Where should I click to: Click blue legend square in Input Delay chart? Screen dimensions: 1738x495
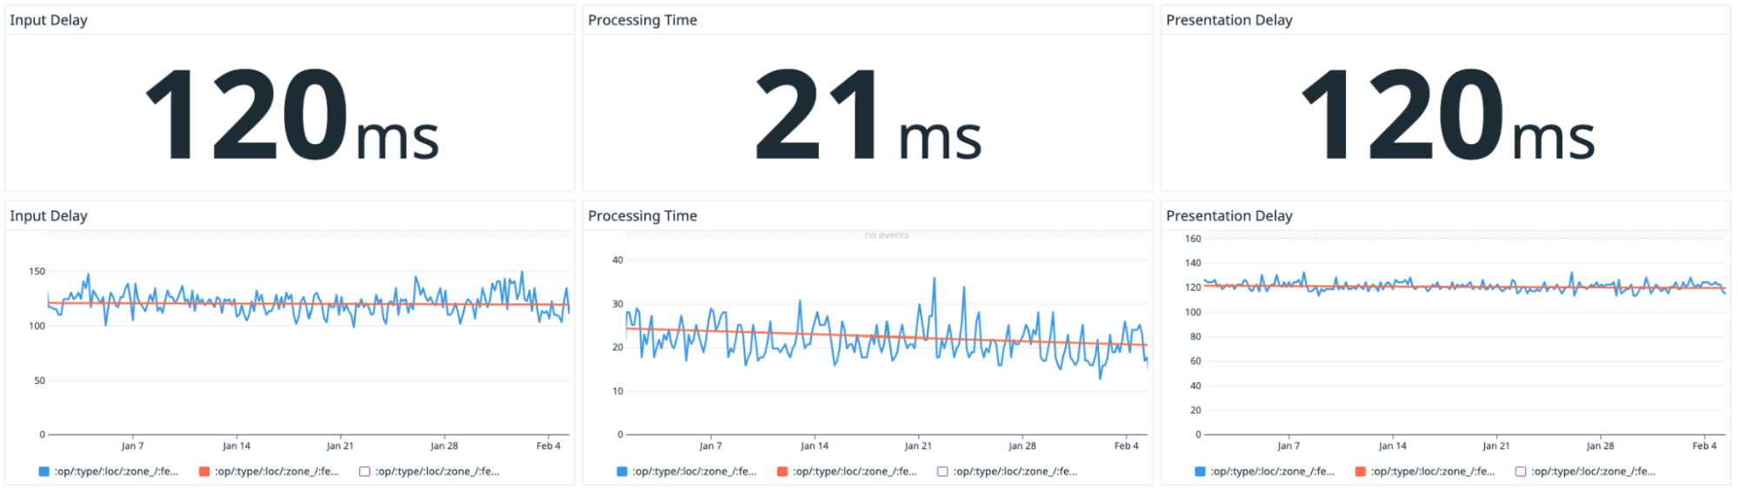click(x=44, y=472)
